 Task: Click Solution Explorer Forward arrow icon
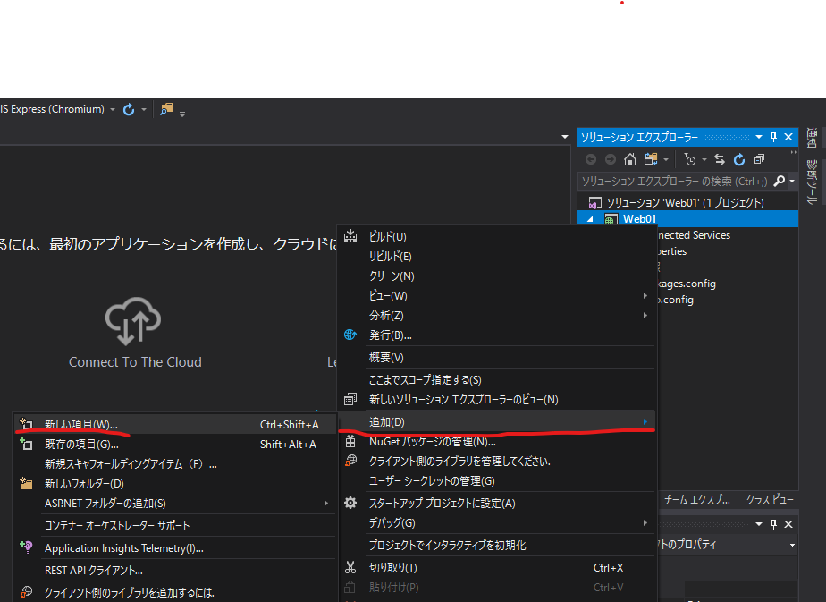[611, 159]
